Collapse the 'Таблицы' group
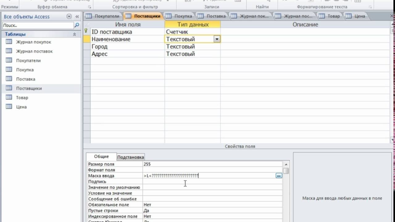Viewport: 395px width, 222px height. tap(74, 35)
